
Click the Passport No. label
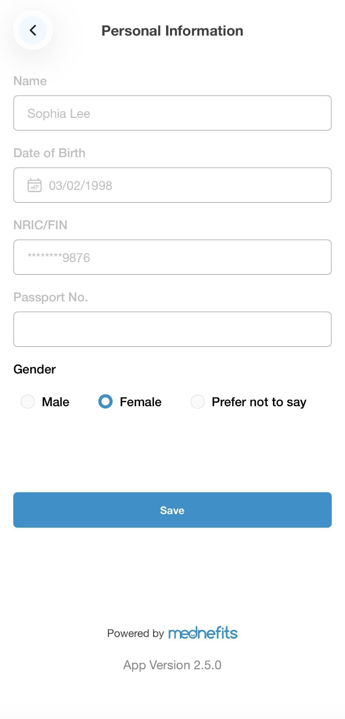click(50, 297)
